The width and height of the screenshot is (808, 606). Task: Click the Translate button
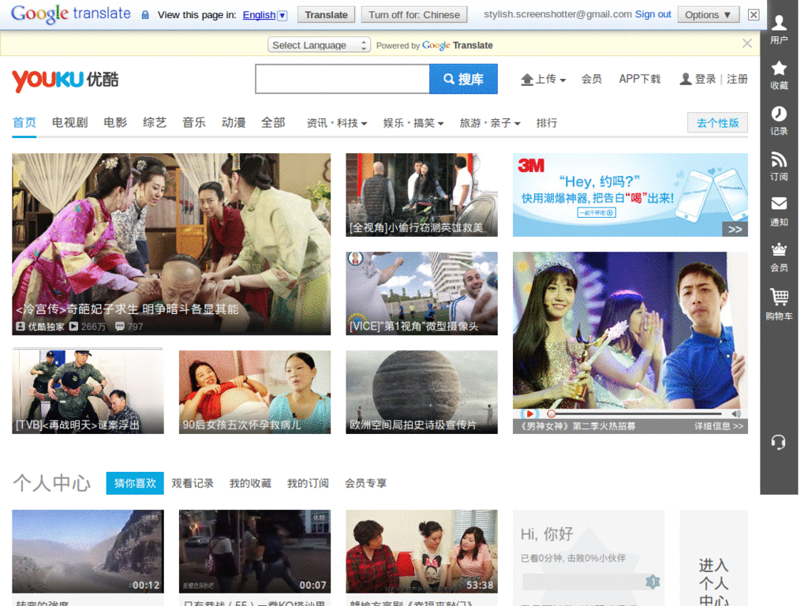(x=326, y=13)
